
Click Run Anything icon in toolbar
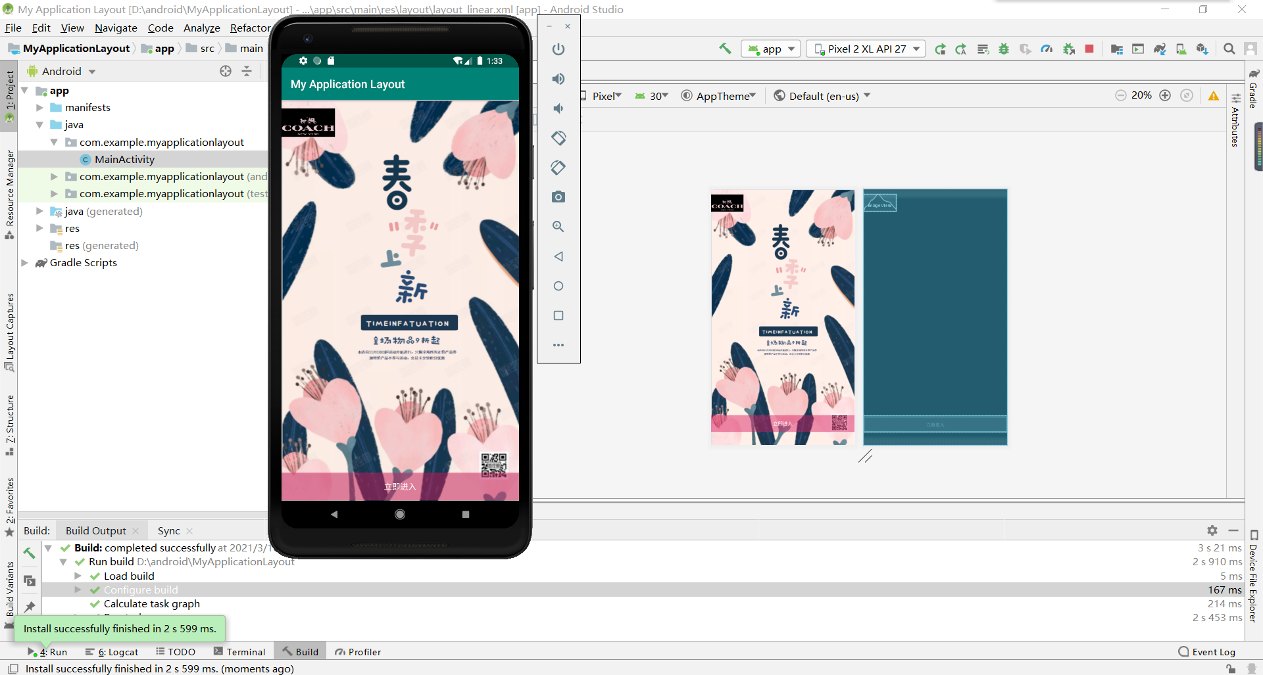pos(1138,49)
